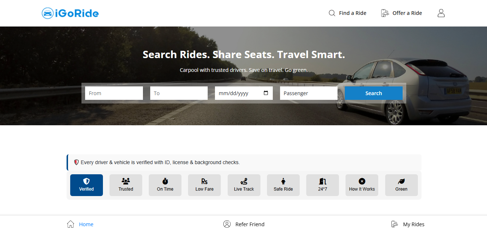Click the From location input
Viewport: 487px width, 232px height.
114,93
